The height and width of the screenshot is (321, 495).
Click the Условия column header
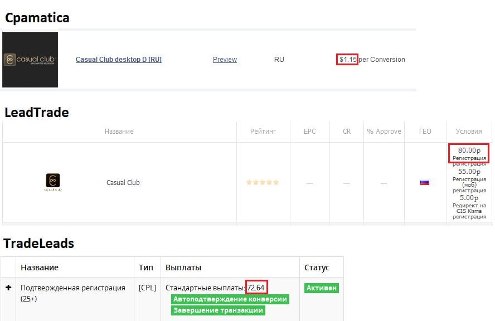click(x=469, y=132)
